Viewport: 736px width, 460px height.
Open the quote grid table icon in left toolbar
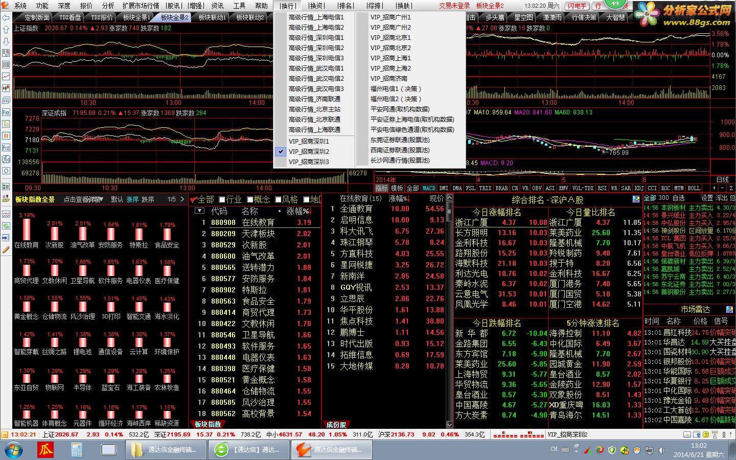click(x=6, y=65)
